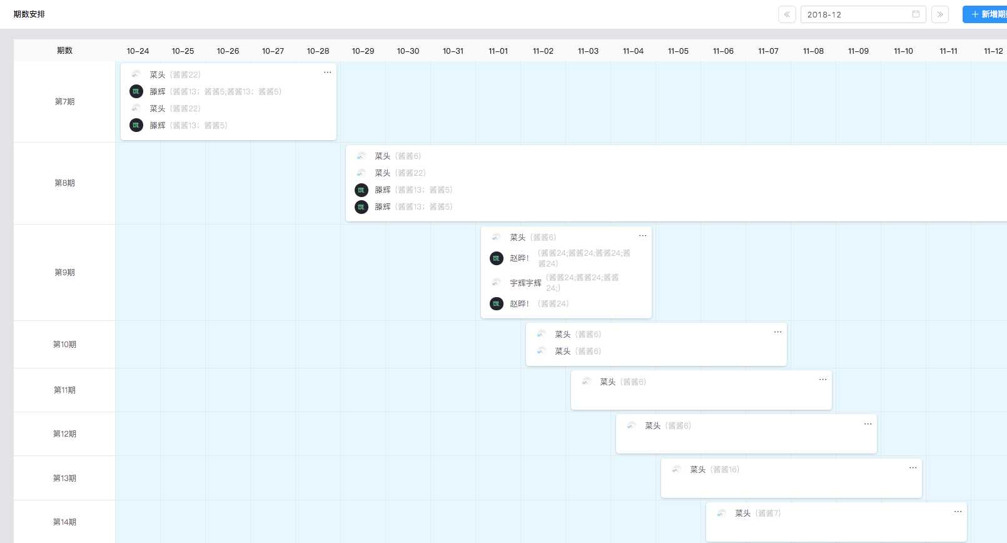Click the last 滕辉 avatar in the 第7期 card

[x=136, y=125]
